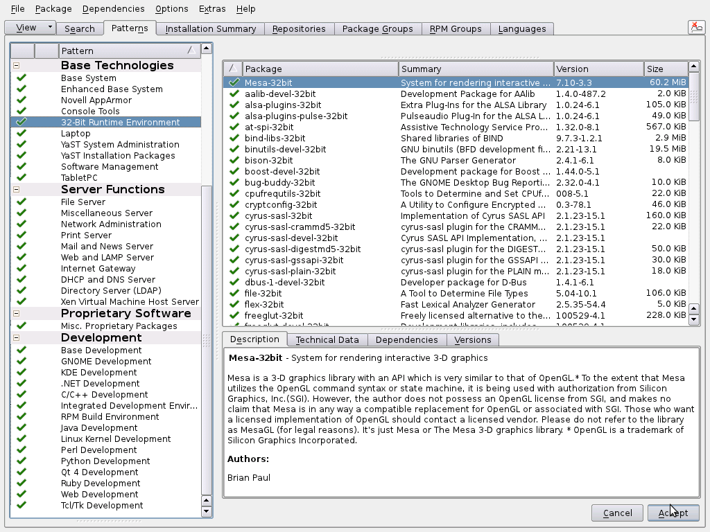The height and width of the screenshot is (532, 710).
Task: Toggle the KDE Development pattern checkmark
Action: click(x=21, y=372)
